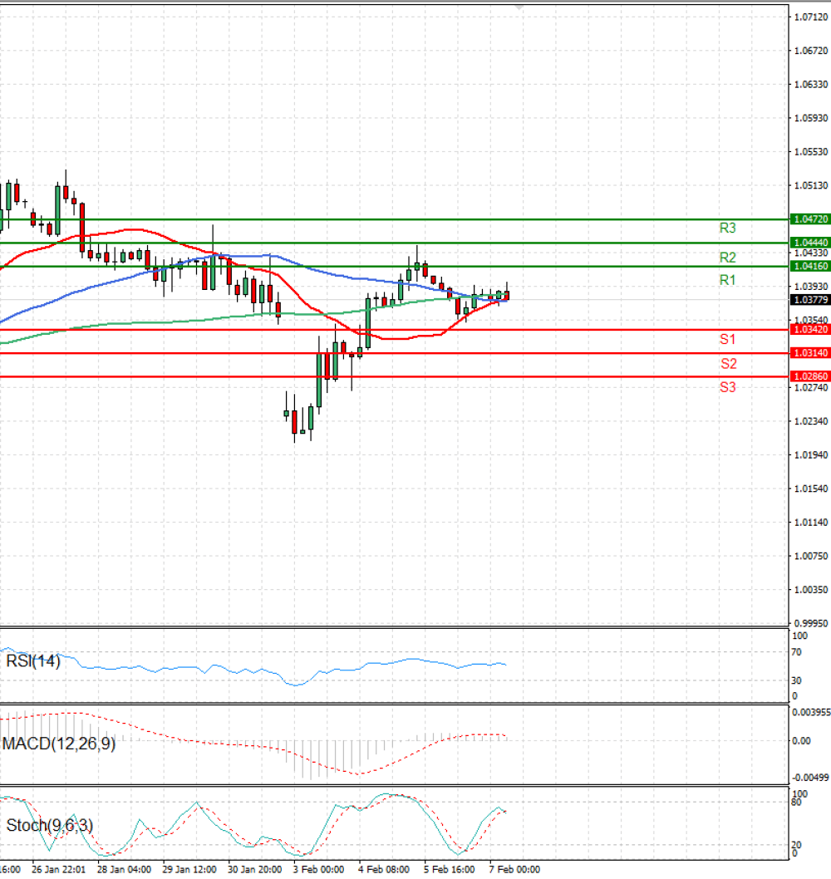Click the 1.00350 price axis value
This screenshot has width=831, height=879.
tap(811, 590)
